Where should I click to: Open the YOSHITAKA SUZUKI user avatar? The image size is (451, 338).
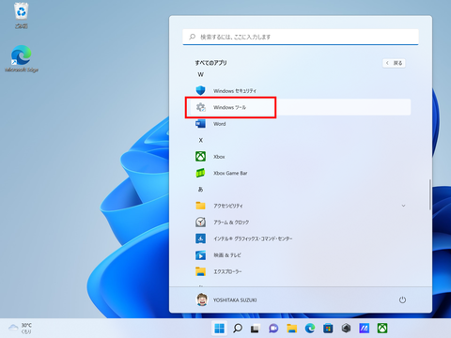(202, 300)
